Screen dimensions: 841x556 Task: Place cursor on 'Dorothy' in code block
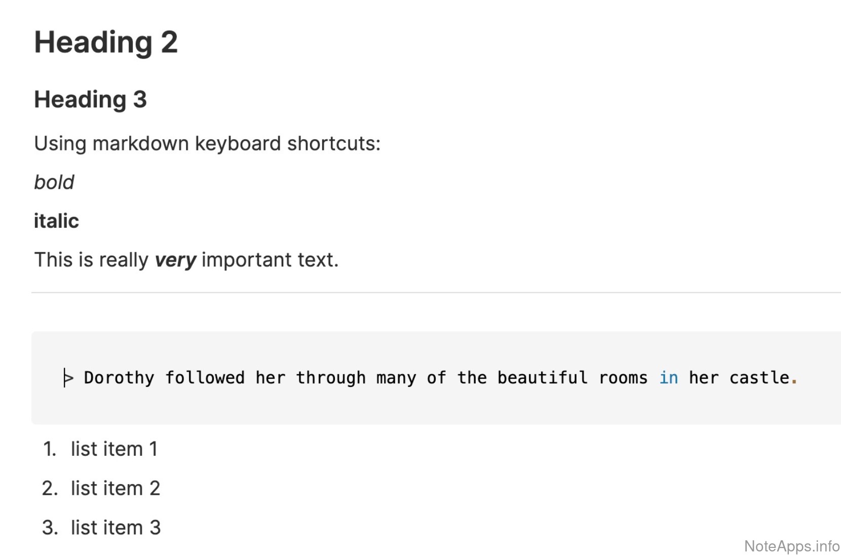click(119, 378)
